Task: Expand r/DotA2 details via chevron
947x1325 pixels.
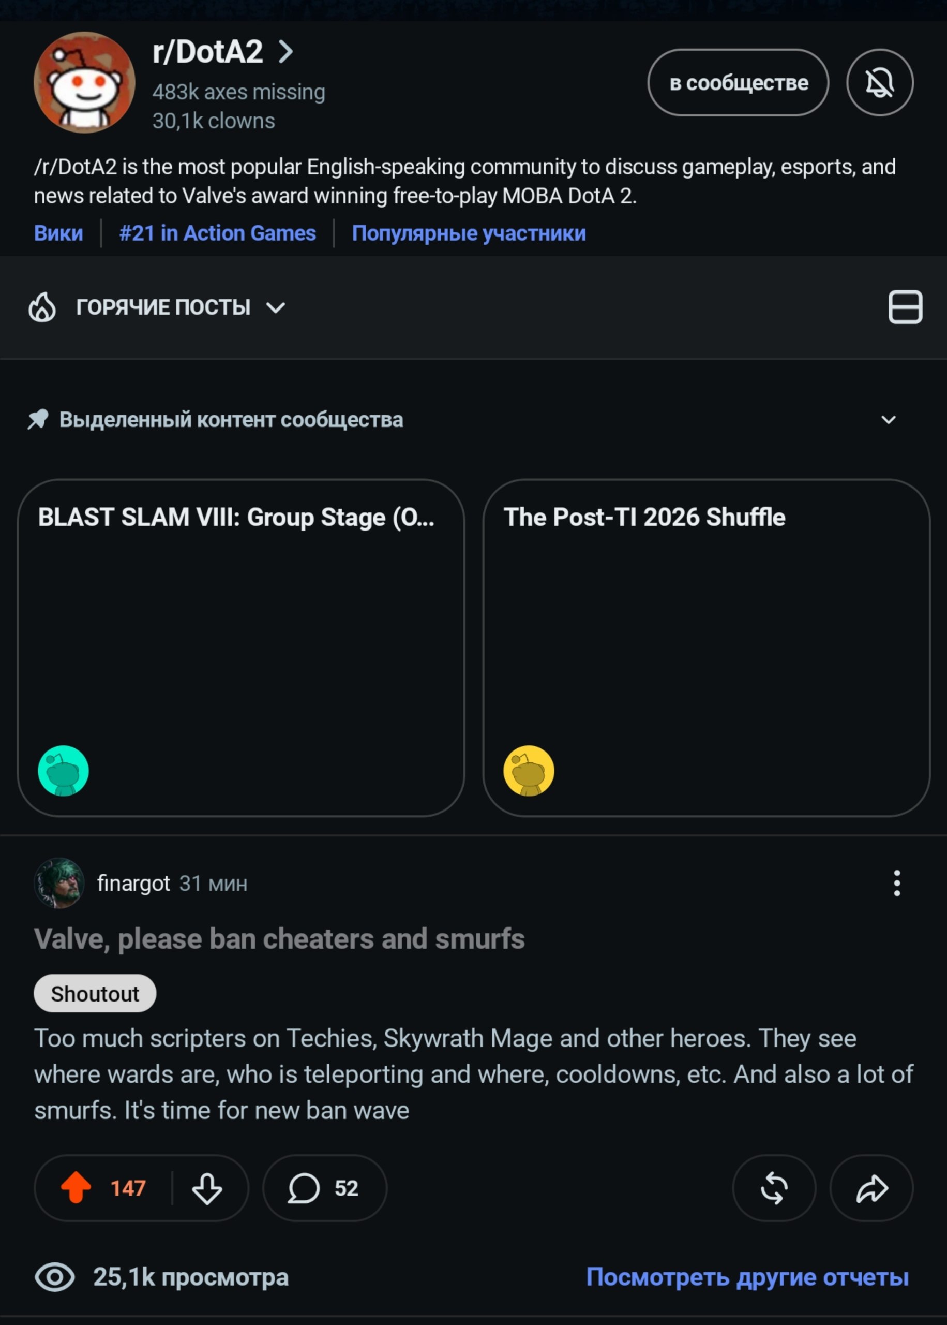Action: (285, 51)
